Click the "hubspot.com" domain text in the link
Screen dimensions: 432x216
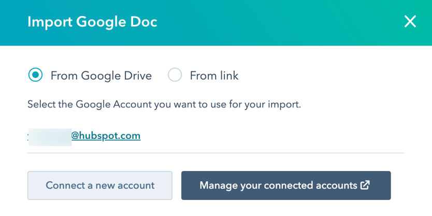coord(112,136)
